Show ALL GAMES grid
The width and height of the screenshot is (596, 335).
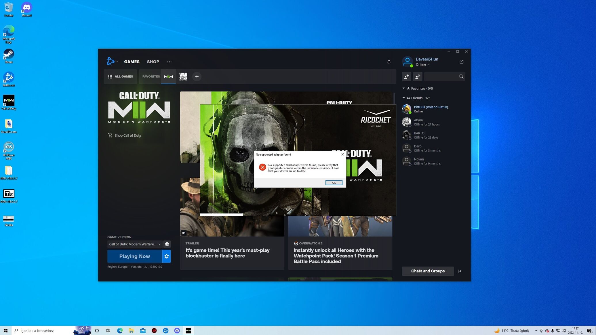point(120,76)
